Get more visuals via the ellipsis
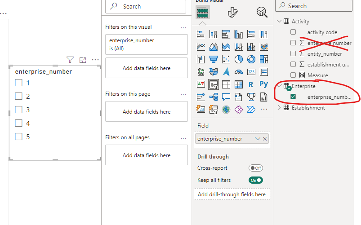The width and height of the screenshot is (361, 225). (x=264, y=109)
